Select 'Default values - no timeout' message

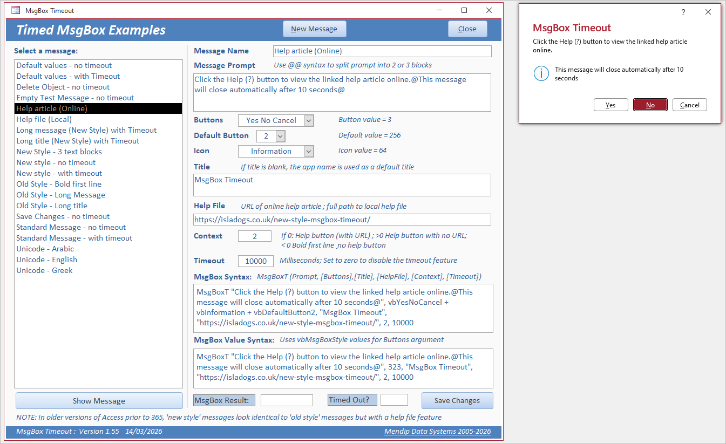pyautogui.click(x=98, y=65)
